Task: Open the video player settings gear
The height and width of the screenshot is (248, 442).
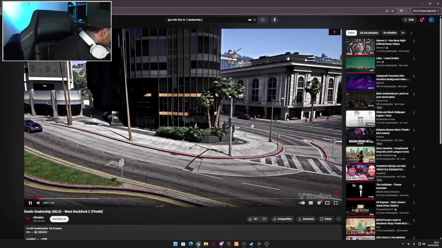Action: click(319, 203)
